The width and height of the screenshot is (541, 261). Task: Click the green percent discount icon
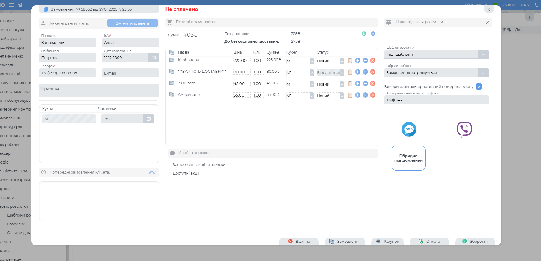(364, 34)
